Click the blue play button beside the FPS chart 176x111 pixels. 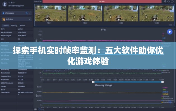(170, 32)
